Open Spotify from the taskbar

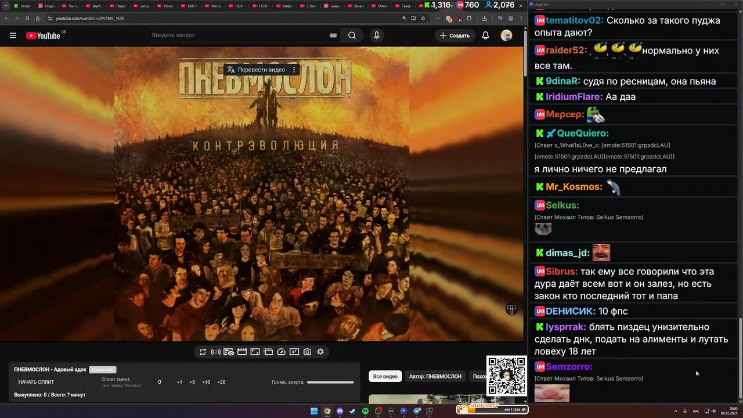point(365,411)
